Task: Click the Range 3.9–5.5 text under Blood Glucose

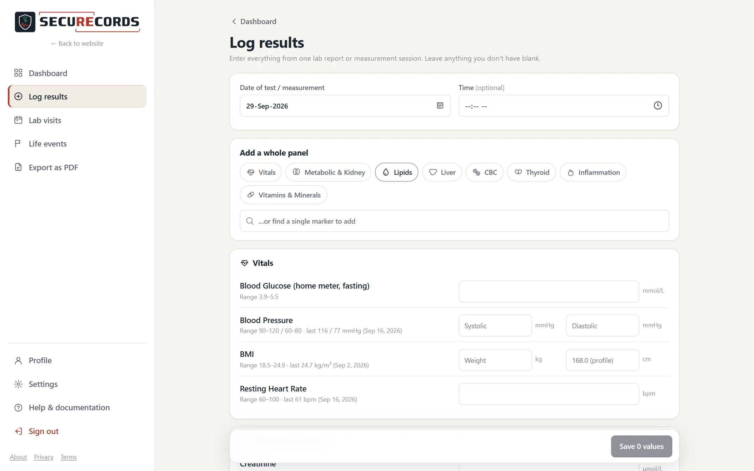Action: (259, 297)
